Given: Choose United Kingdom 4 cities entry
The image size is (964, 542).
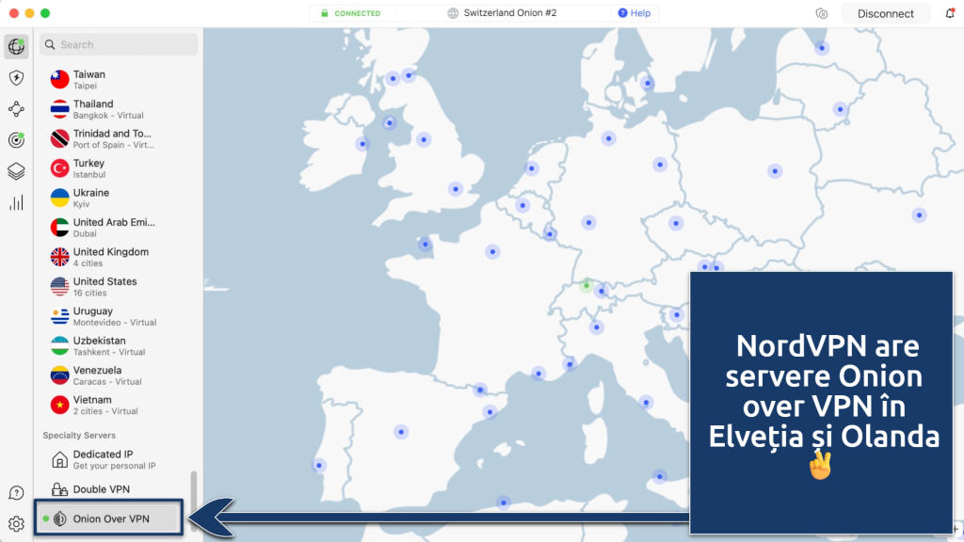Looking at the screenshot, I should click(x=117, y=257).
